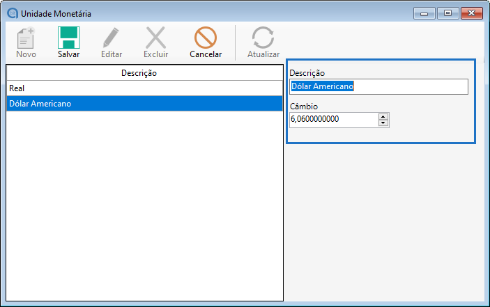Viewport: 490px width, 307px height.
Task: Close the Unidade Monetária window
Action: tap(472, 13)
